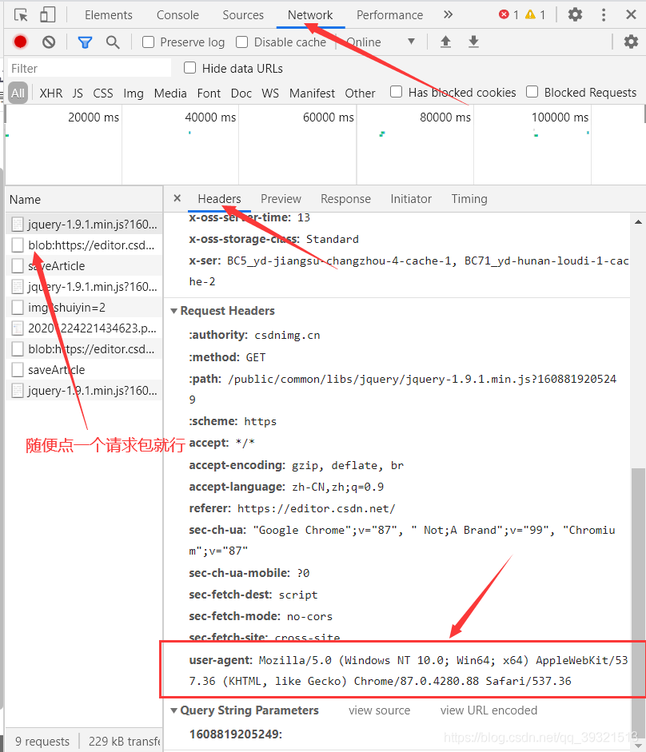Open DevTools main settings gear icon
The image size is (646, 752).
[575, 15]
